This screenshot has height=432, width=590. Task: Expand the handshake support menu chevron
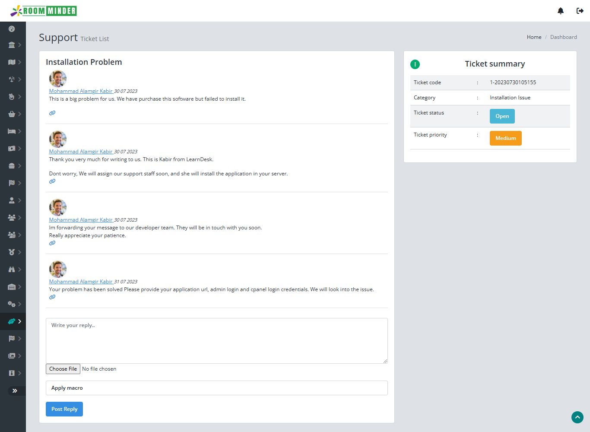point(19,321)
